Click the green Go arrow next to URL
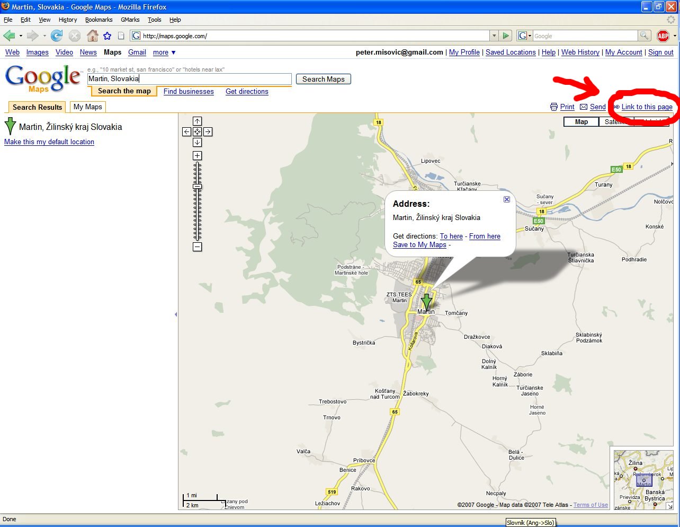This screenshot has height=527, width=680. (506, 36)
